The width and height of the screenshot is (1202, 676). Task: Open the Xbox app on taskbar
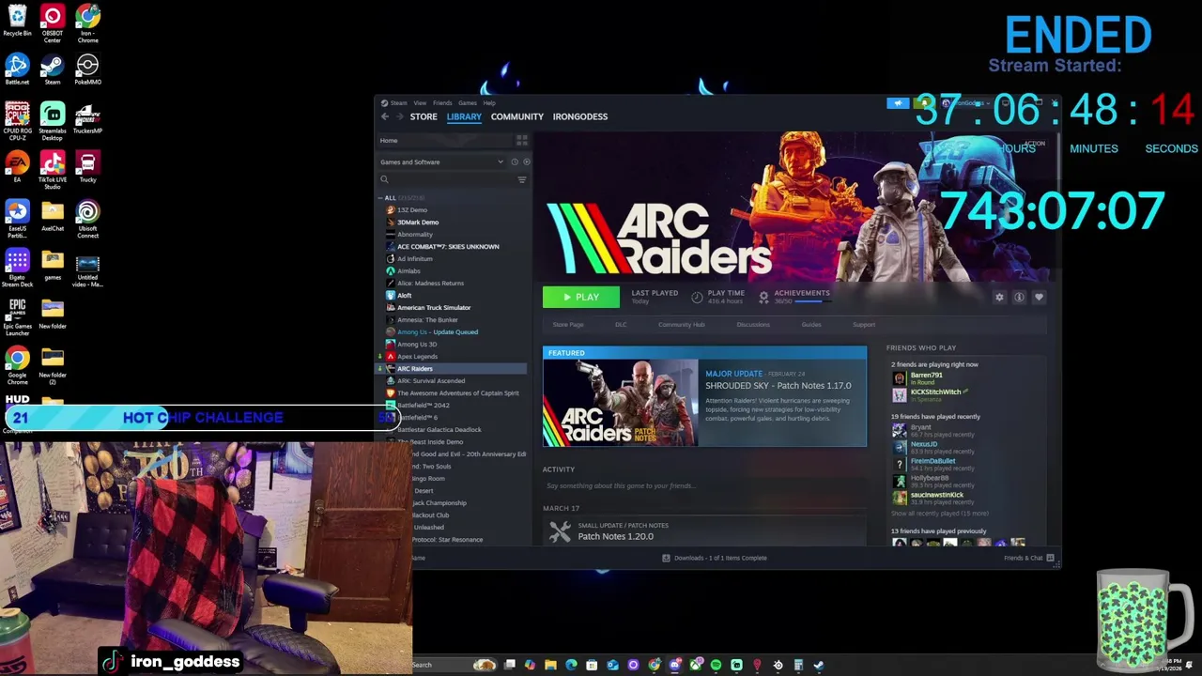[695, 665]
